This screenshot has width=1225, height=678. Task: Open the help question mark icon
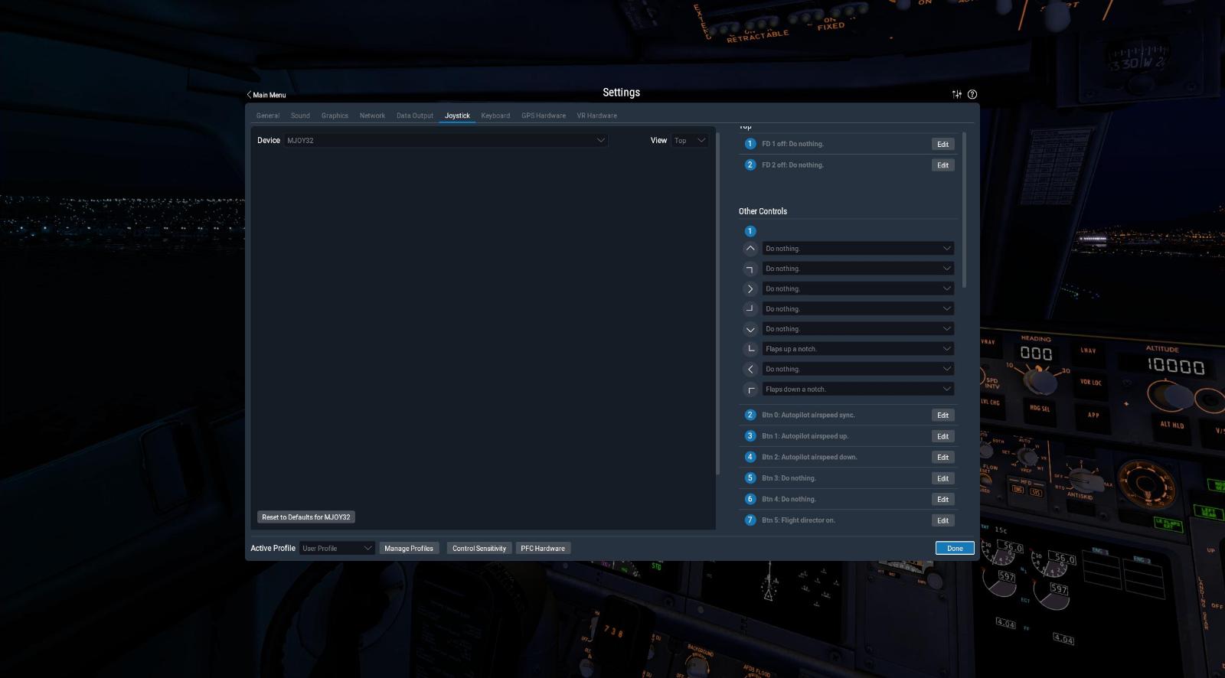coord(972,94)
